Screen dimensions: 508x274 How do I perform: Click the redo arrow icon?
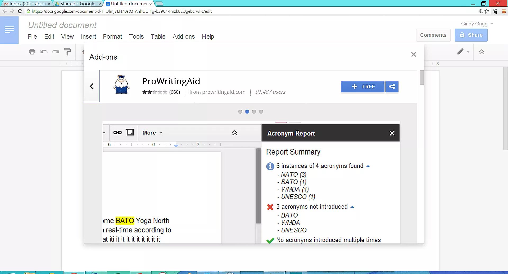click(x=56, y=52)
